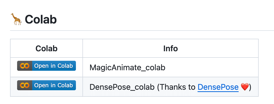Screen dimensions: 274x104
Task: Click the empty space right of MagicAnimate_colab text
Action: [211, 67]
